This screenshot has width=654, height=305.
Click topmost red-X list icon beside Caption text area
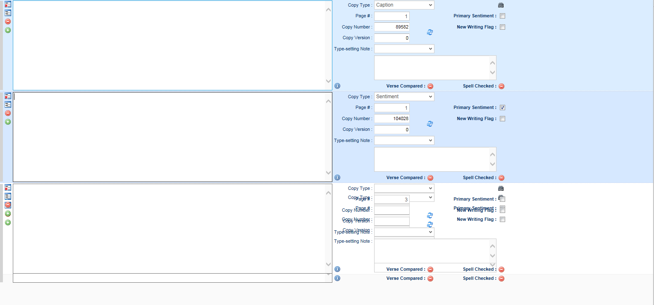point(8,5)
